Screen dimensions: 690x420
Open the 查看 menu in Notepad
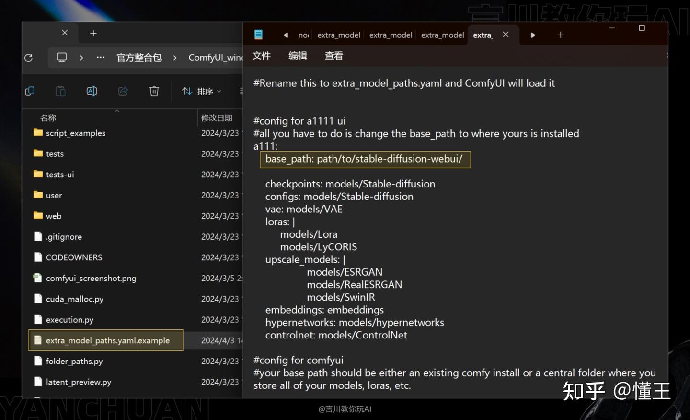point(334,56)
